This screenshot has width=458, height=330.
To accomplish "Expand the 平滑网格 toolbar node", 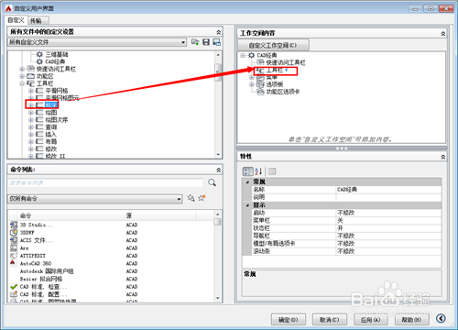I will tap(31, 91).
